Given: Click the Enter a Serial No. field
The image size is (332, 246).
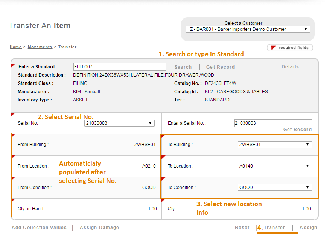Looking at the screenshot, I should pos(273,123).
